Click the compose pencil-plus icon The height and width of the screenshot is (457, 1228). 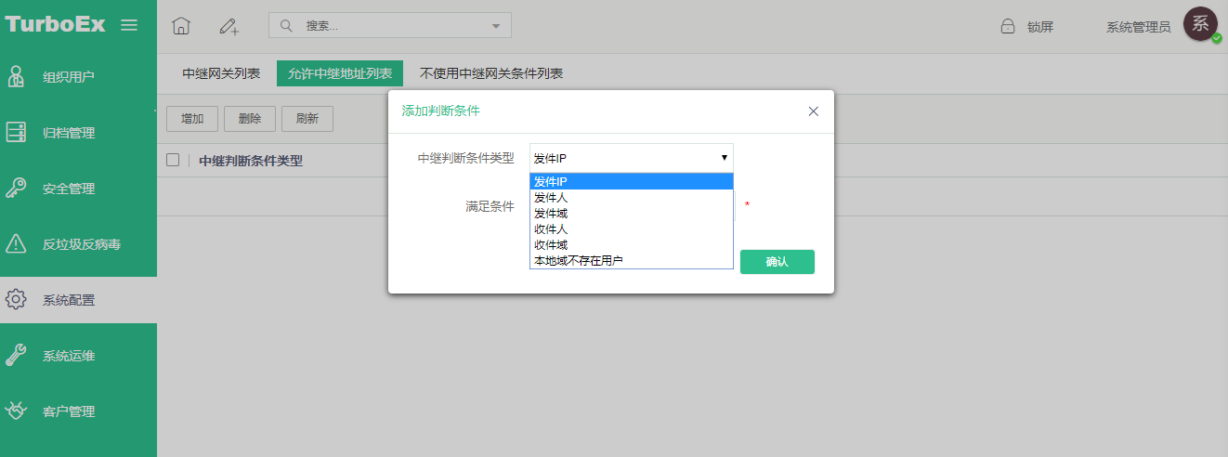point(229,27)
